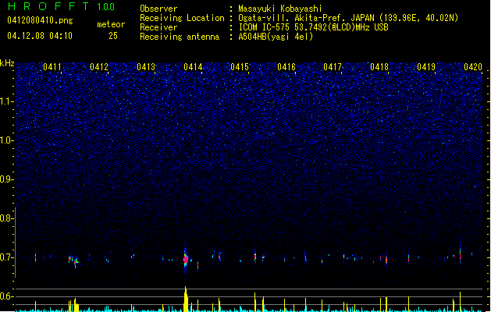The image size is (491, 312).
Task: Click the 0416 time marker
Action: 286,67
